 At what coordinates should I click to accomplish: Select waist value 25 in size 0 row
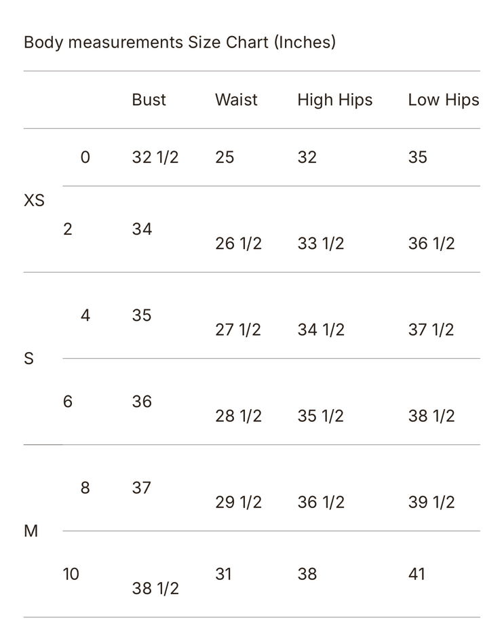(x=225, y=157)
